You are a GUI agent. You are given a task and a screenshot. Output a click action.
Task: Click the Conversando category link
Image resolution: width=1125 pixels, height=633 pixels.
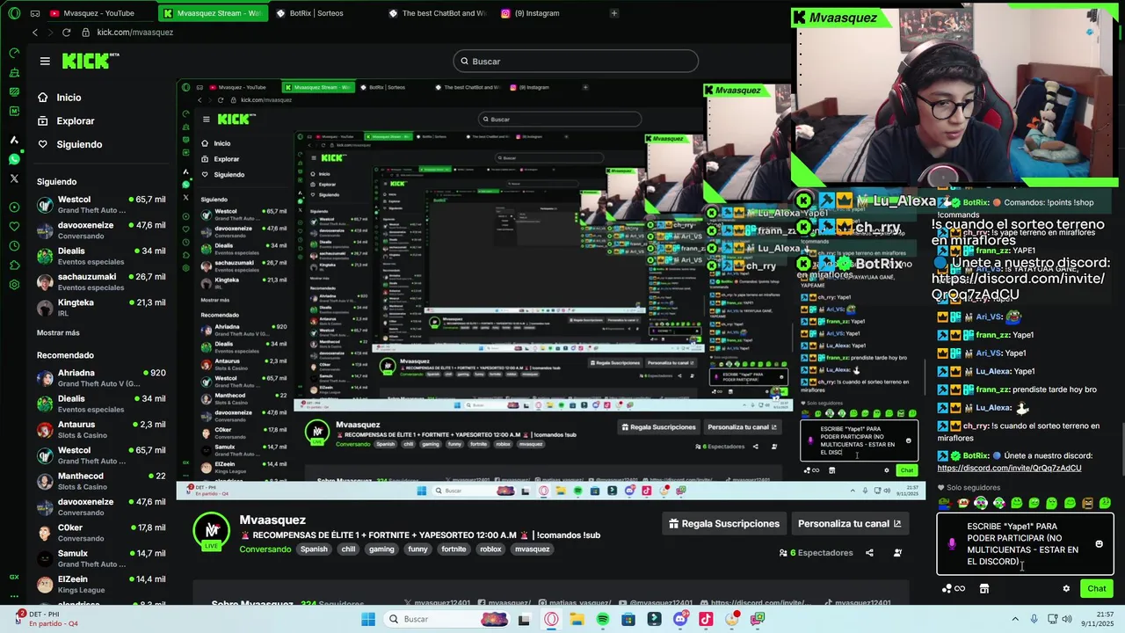(265, 549)
